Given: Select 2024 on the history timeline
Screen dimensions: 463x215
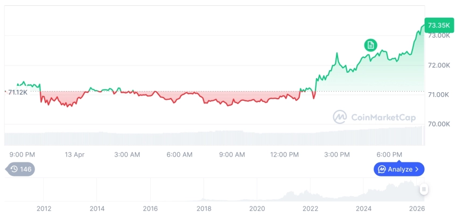Looking at the screenshot, I should 363,208.
